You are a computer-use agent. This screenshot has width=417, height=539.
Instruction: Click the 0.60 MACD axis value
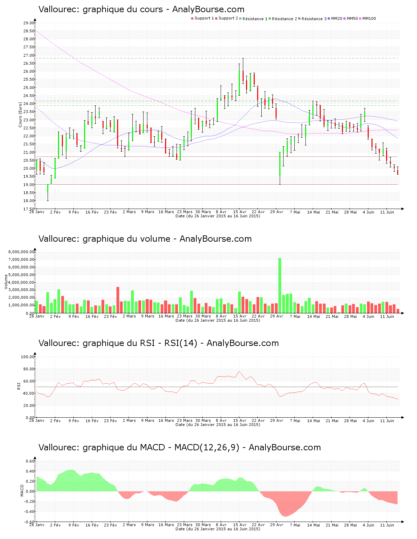coord(30,461)
